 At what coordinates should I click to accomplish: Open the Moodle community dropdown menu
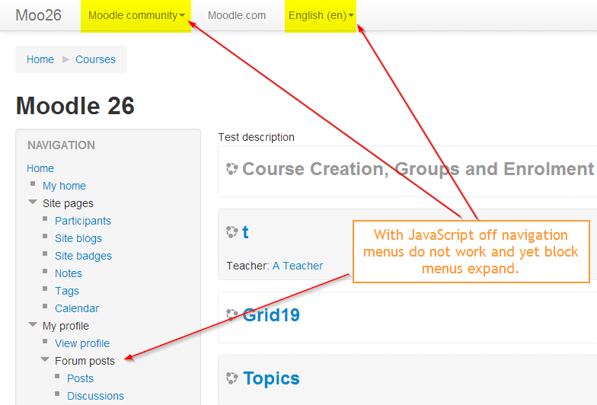click(x=136, y=15)
